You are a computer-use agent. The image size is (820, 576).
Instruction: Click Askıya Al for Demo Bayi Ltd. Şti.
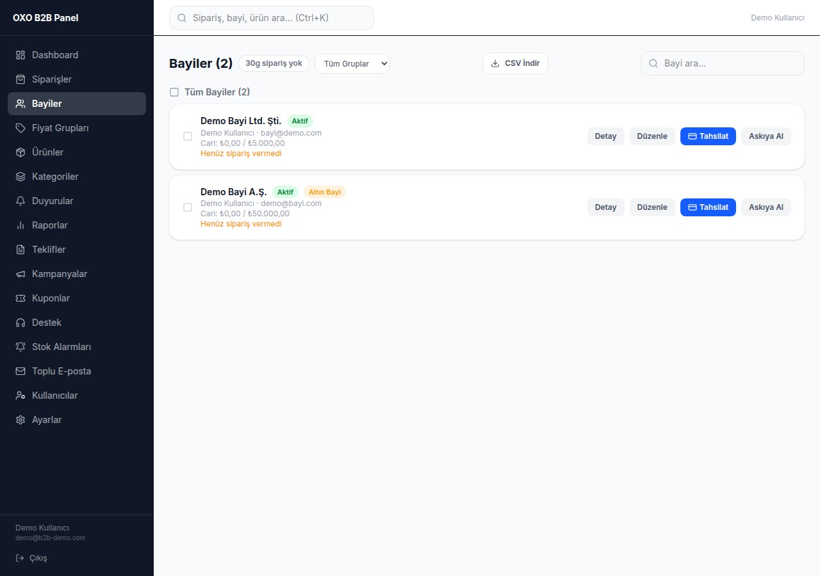coord(766,136)
